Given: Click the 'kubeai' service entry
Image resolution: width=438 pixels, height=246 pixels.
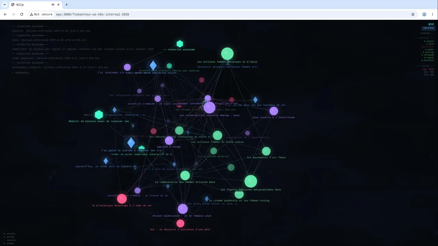Looking at the screenshot, I should coord(429,58).
